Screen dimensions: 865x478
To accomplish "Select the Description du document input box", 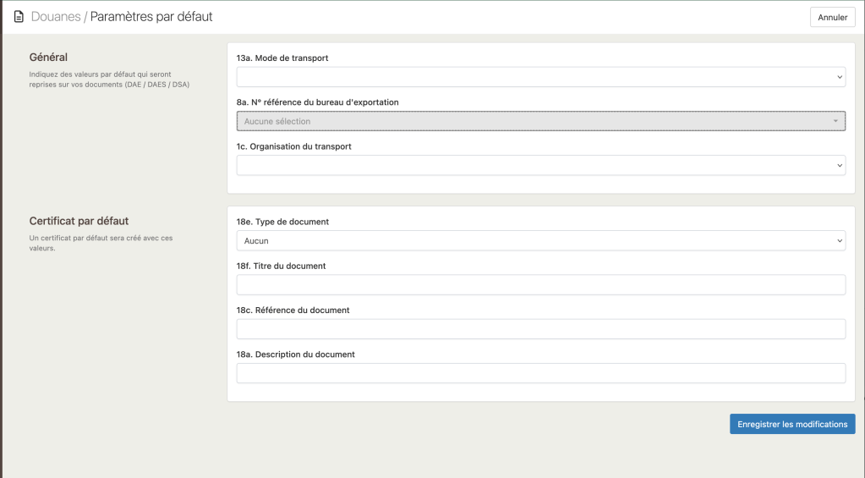I will coord(540,373).
